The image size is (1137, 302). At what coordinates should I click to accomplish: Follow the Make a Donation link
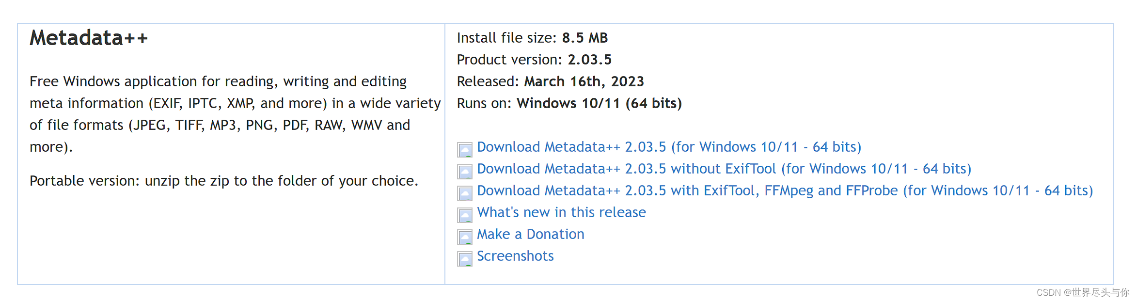531,234
